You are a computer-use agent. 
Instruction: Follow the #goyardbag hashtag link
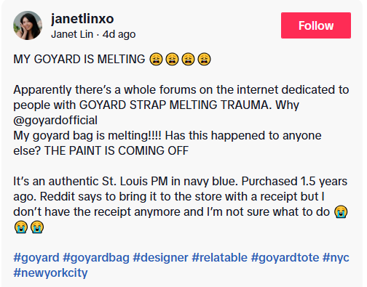96,257
